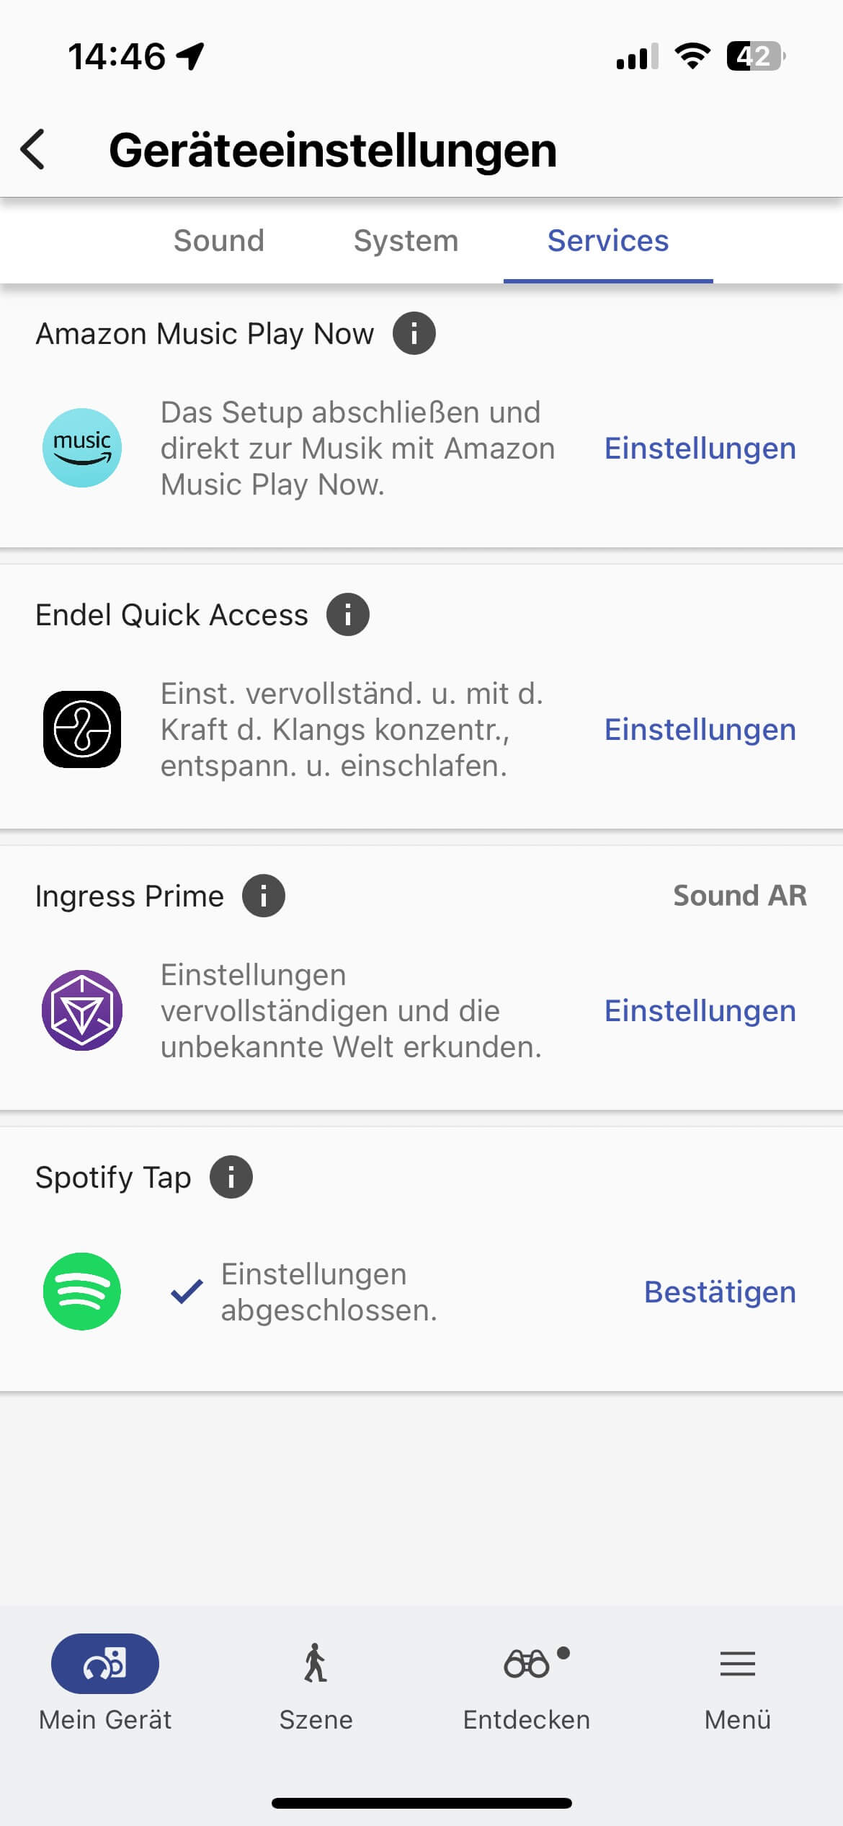843x1826 pixels.
Task: Open Einstellungen for Endel Quick Access
Action: pyautogui.click(x=700, y=730)
